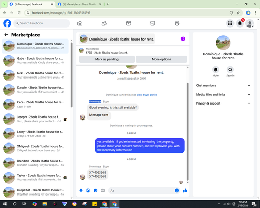Expand the Privacy & support section

click(223, 103)
